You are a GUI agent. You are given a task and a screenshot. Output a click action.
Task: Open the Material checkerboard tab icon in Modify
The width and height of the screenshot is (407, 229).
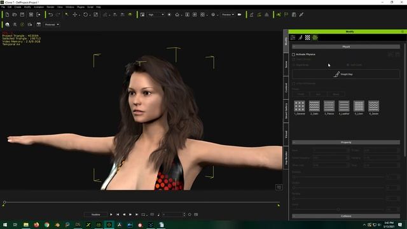pos(308,38)
